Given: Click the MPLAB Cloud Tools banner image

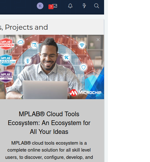Looking at the screenshot, I should pos(52,67).
